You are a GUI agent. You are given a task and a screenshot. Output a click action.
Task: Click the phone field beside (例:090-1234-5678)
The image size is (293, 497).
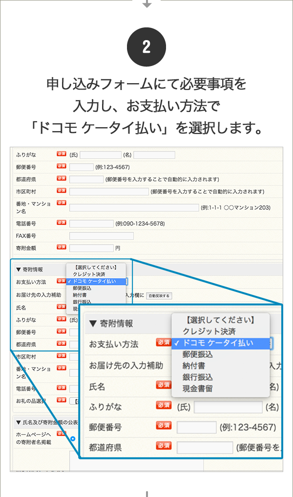[x=91, y=224]
